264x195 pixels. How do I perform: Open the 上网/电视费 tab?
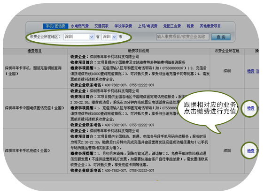[x=148, y=26]
